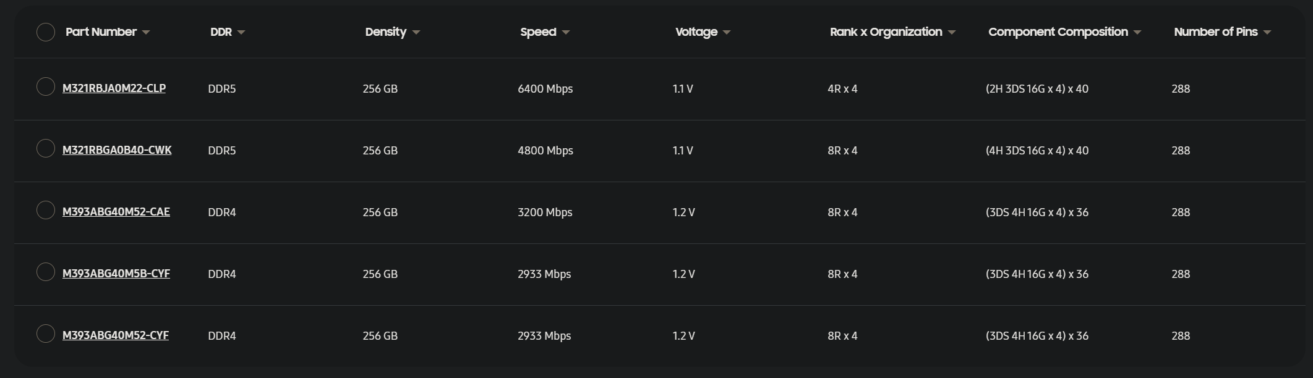The height and width of the screenshot is (378, 1313).
Task: Check the M393ABG40M52-CAE row circle
Action: pyautogui.click(x=46, y=211)
